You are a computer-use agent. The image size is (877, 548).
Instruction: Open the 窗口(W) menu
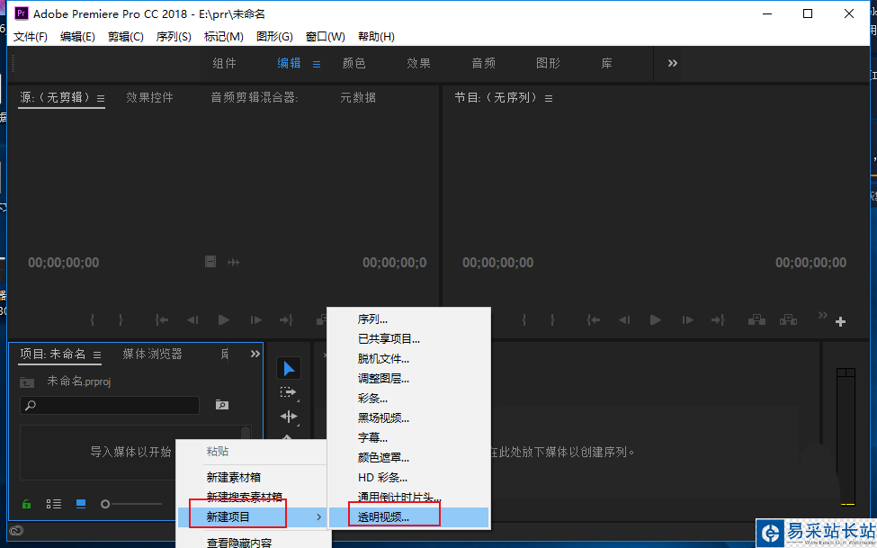(325, 36)
